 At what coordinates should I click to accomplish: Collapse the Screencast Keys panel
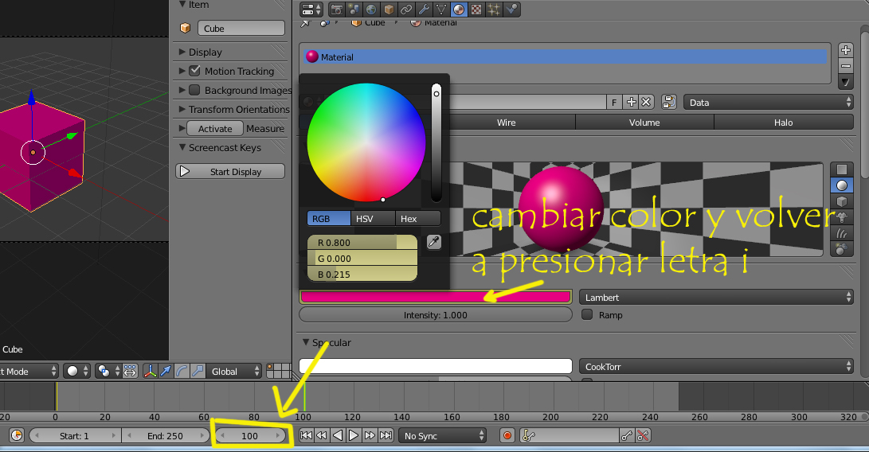182,147
